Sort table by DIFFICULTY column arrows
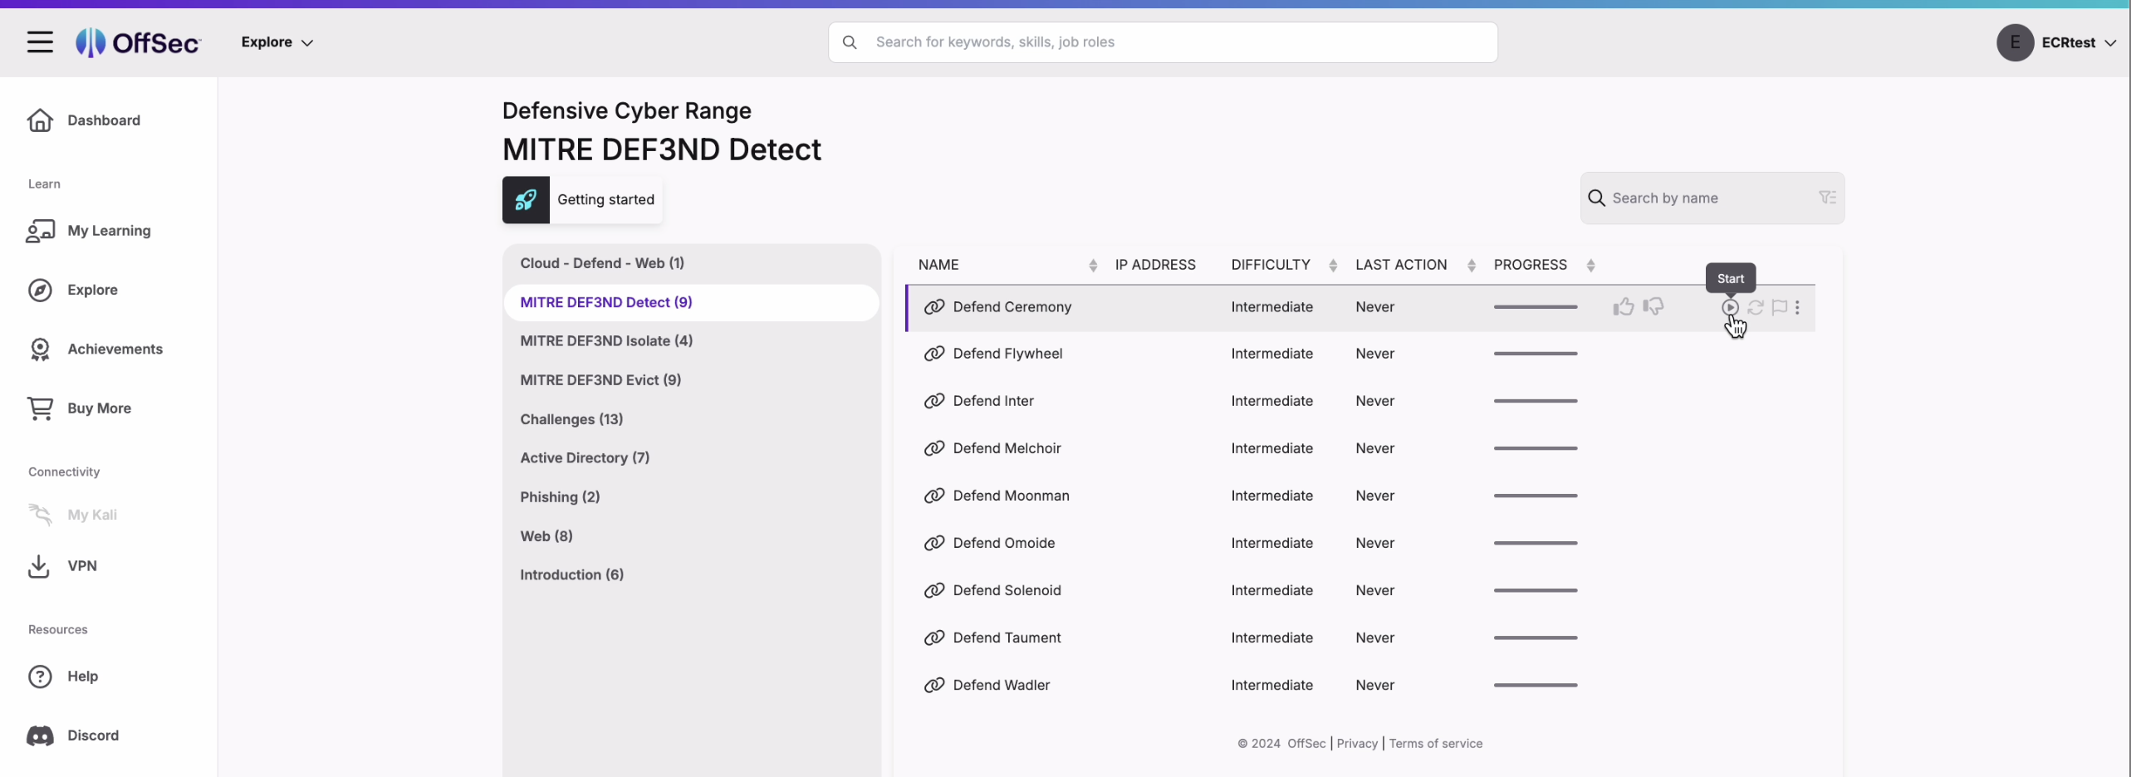 (1333, 266)
